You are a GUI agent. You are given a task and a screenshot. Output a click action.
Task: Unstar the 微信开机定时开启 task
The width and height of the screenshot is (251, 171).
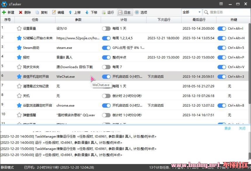pyautogui.click(x=19, y=76)
